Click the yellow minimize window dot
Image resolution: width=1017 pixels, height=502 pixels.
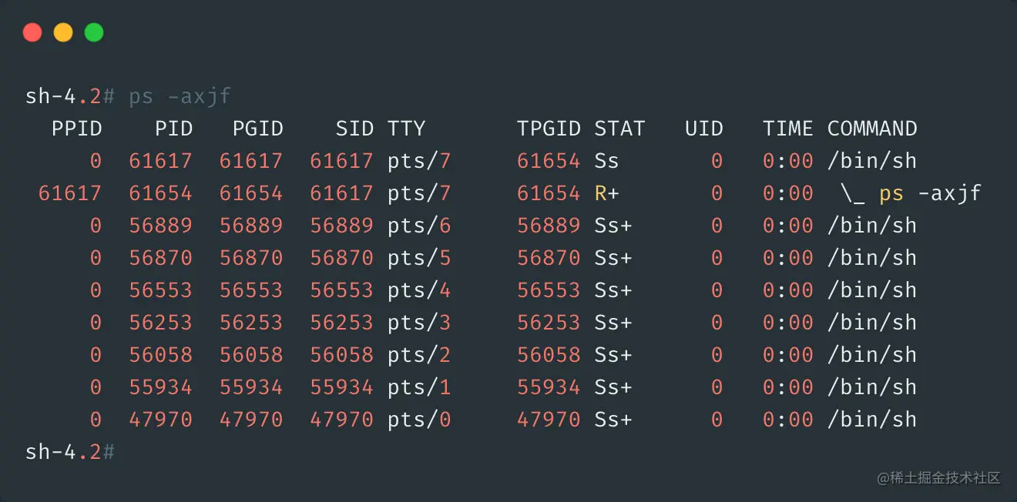tap(63, 32)
